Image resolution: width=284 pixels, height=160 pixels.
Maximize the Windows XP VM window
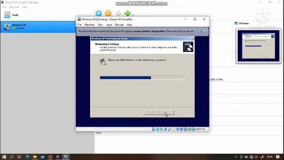(x=195, y=19)
